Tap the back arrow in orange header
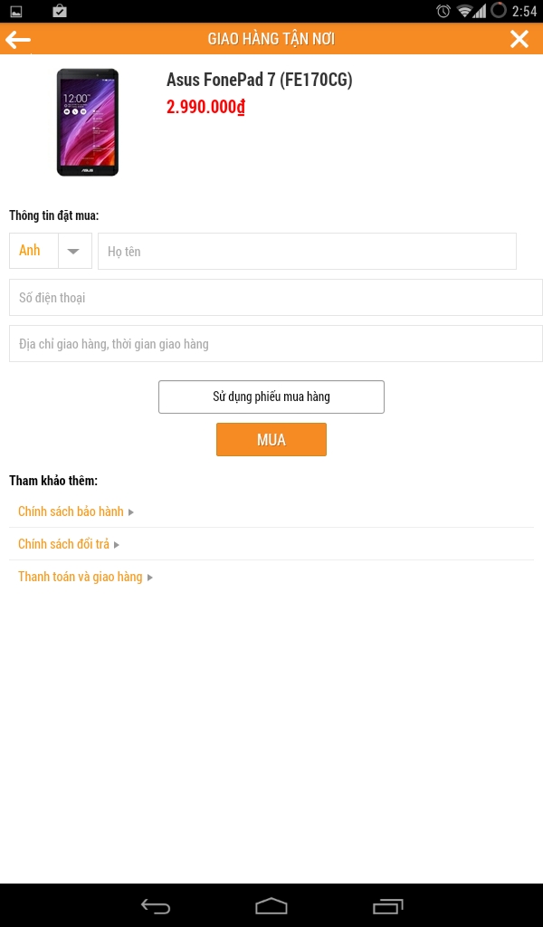This screenshot has height=927, width=543. tap(18, 39)
